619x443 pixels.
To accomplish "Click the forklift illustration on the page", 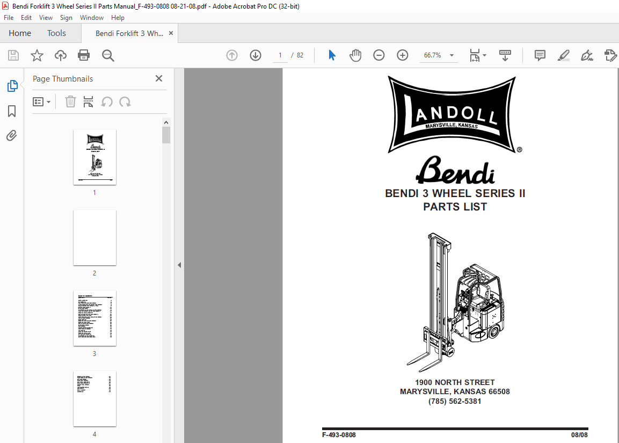I will [x=456, y=302].
